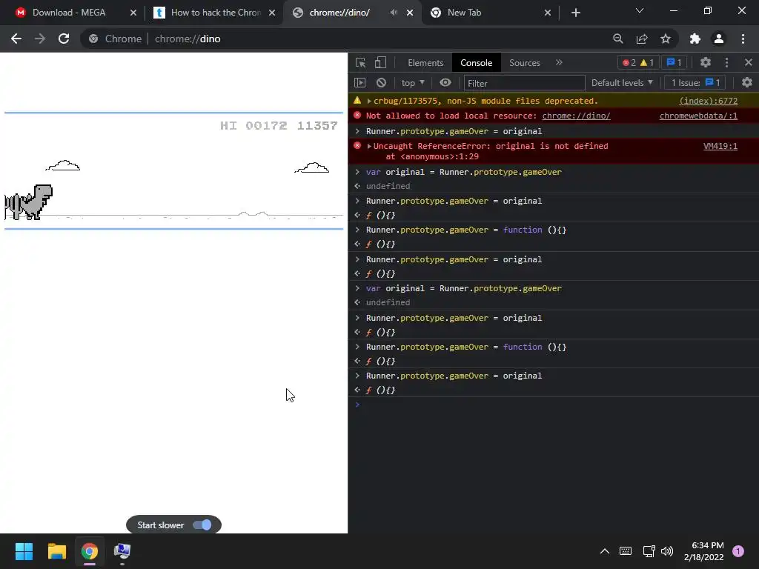Image resolution: width=759 pixels, height=569 pixels.
Task: Follow the chromewebdata/:1 source link
Action: [x=698, y=116]
